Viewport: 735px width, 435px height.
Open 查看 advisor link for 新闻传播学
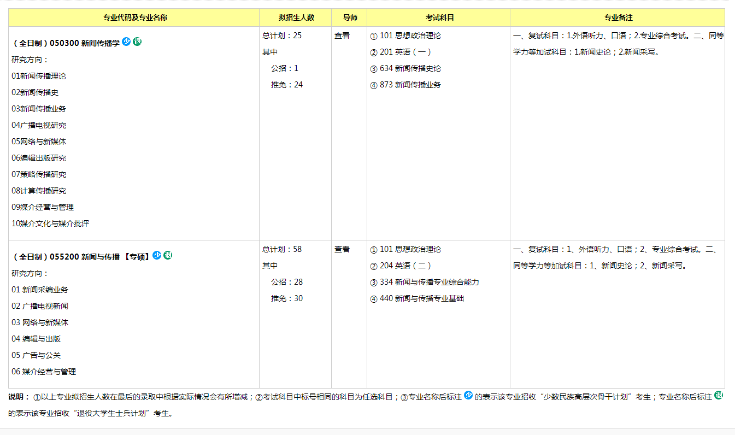(342, 36)
